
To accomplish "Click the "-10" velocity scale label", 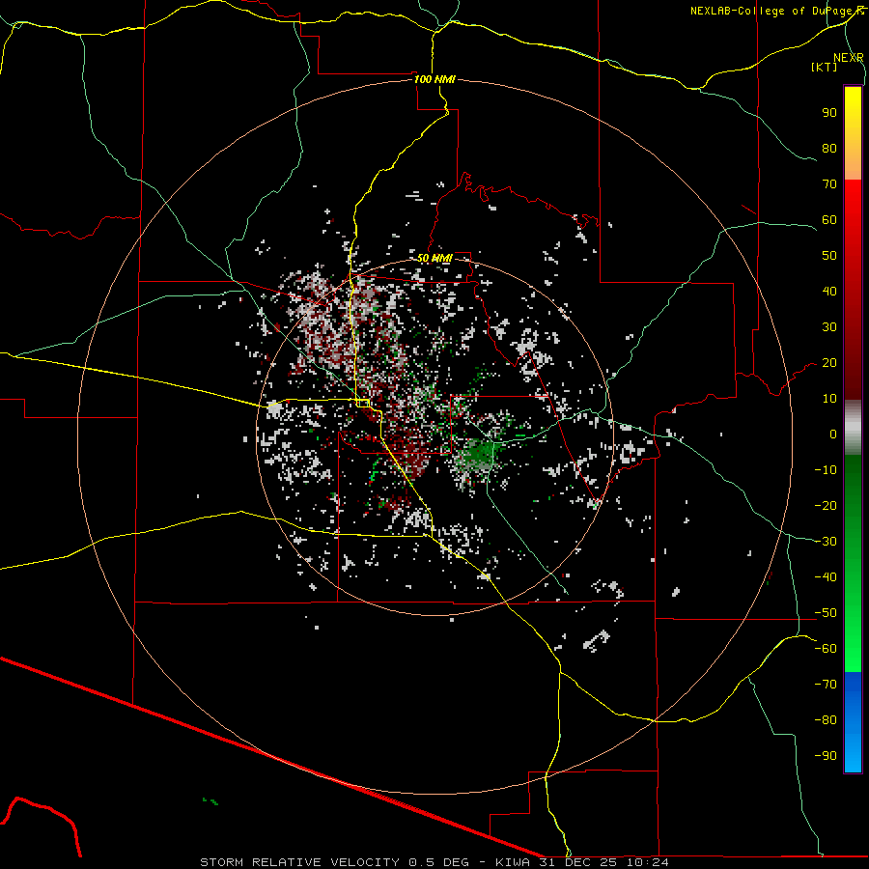I will [x=826, y=470].
